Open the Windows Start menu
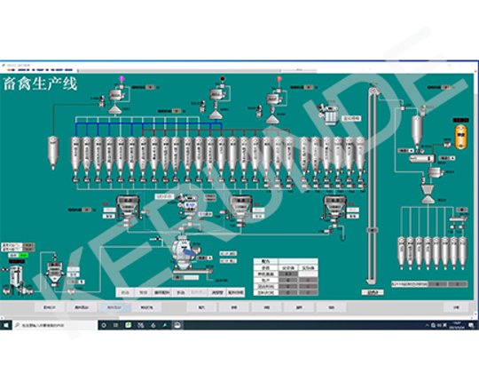The width and height of the screenshot is (479, 389). [6, 325]
